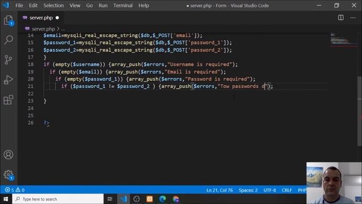
Task: Open the editor More Actions ellipsis
Action: (353, 18)
